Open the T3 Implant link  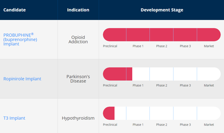pos(14,118)
